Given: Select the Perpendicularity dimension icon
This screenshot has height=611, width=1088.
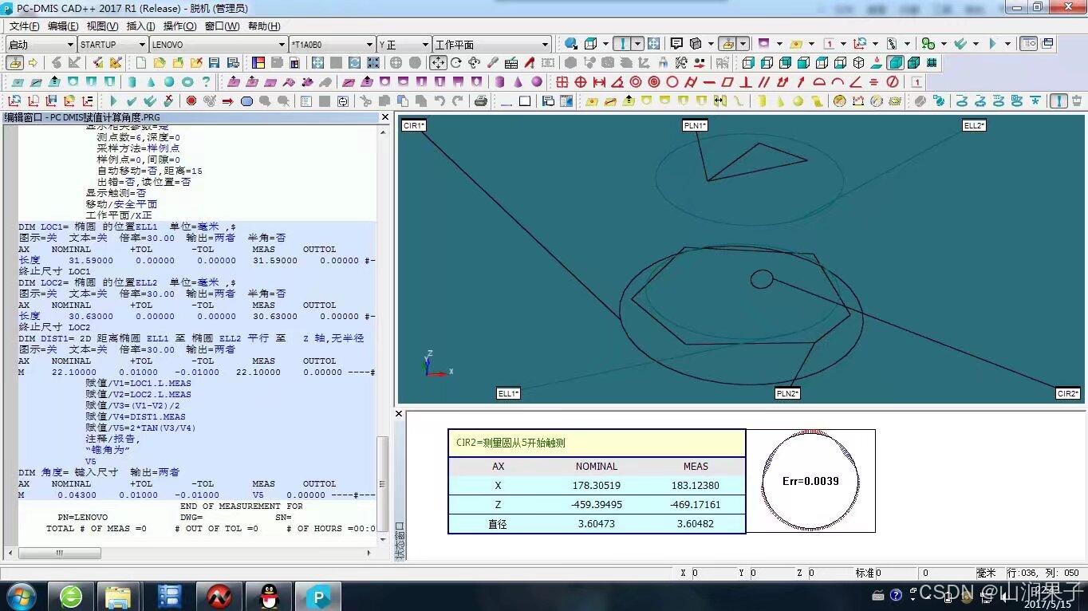Looking at the screenshot, I should [746, 82].
